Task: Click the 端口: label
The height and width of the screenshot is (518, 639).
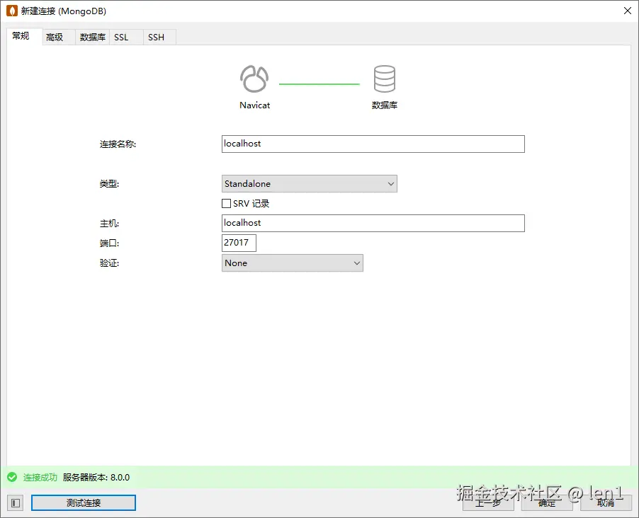Action: (x=109, y=243)
